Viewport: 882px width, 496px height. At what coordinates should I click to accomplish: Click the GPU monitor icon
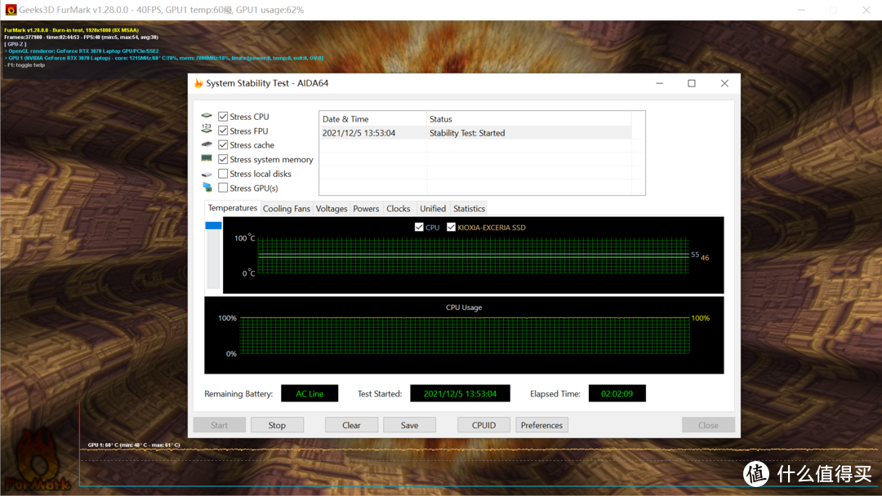(x=207, y=188)
